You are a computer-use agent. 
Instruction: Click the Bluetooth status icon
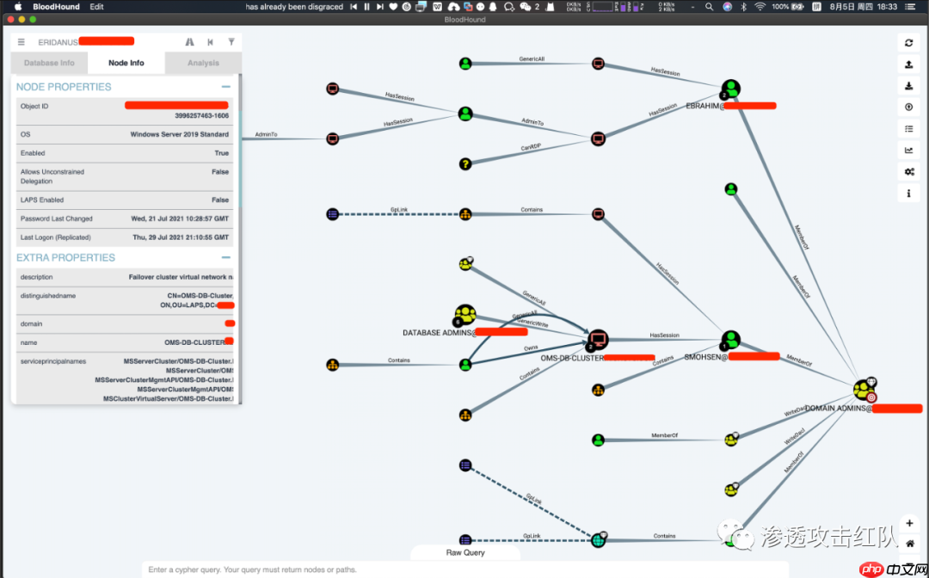(x=744, y=7)
